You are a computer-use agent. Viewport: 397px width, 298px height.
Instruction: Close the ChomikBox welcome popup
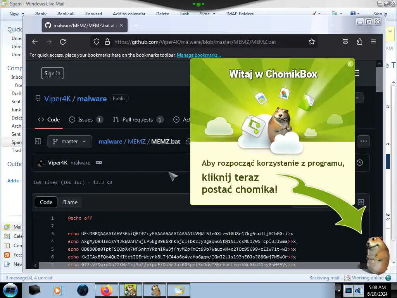coord(350,64)
